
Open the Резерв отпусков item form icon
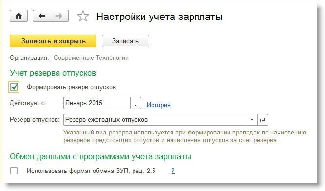point(263,120)
